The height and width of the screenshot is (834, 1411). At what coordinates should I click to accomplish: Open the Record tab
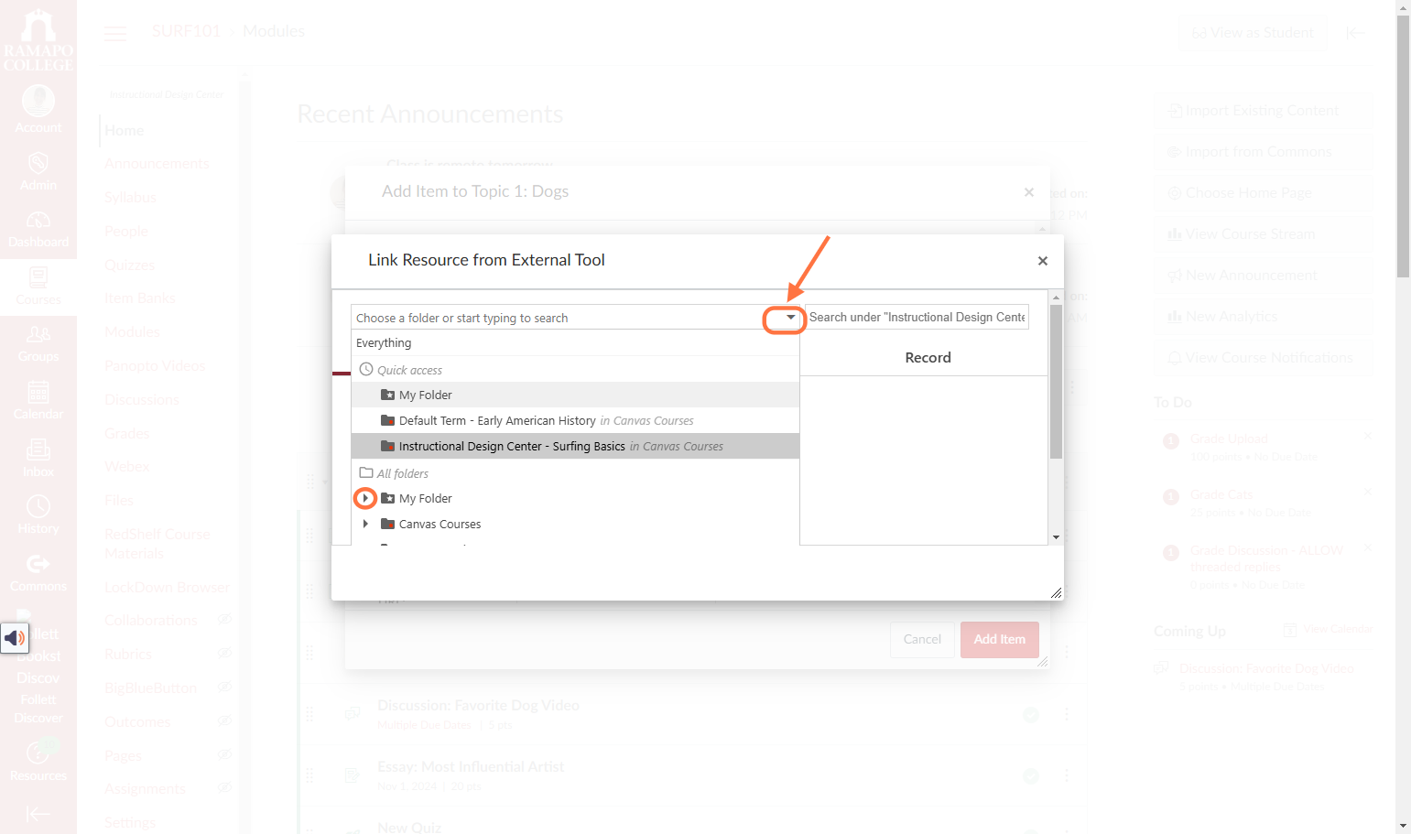pyautogui.click(x=928, y=358)
